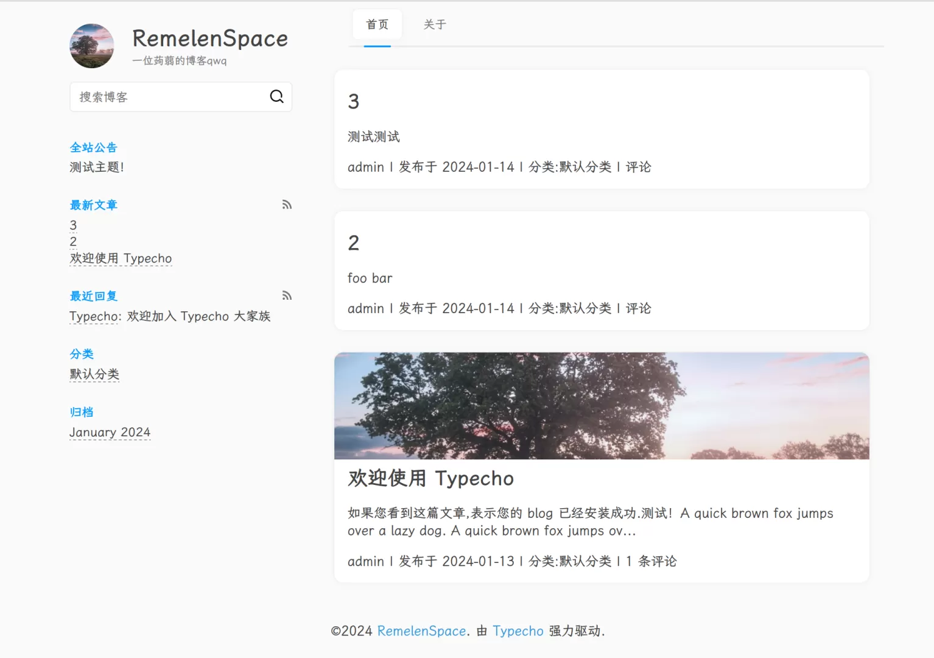Open 默认分类 category in sidebar

point(94,374)
